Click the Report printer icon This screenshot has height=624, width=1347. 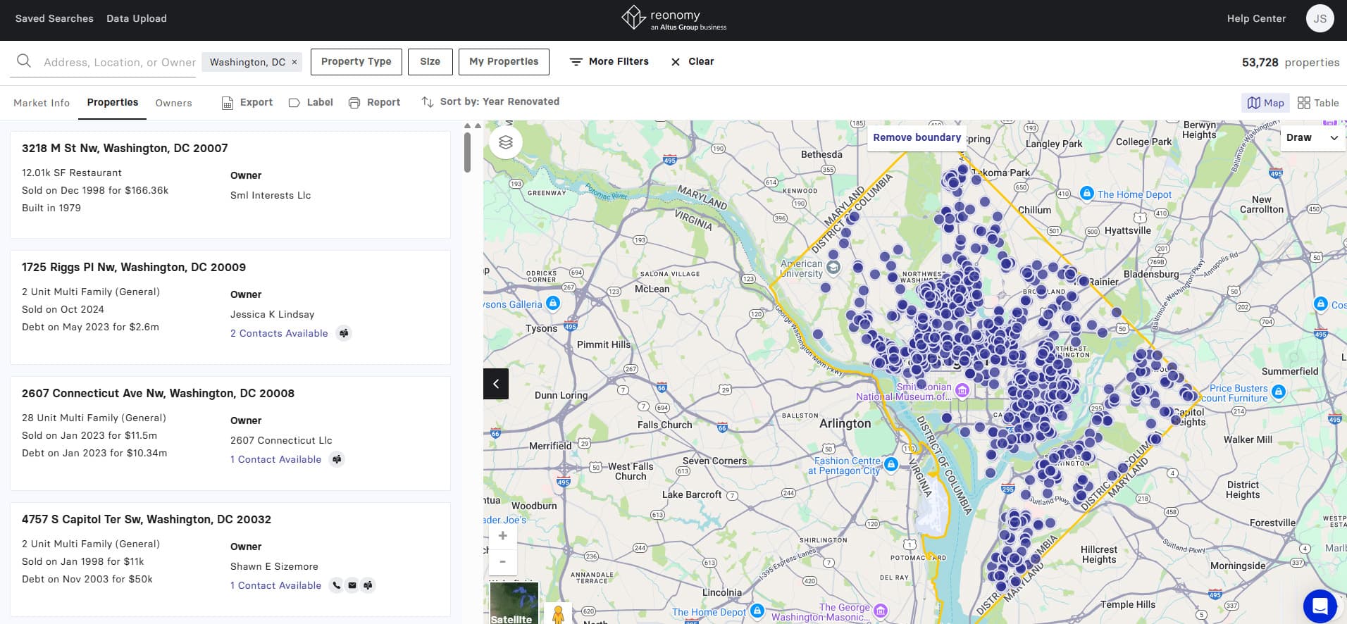pos(354,103)
